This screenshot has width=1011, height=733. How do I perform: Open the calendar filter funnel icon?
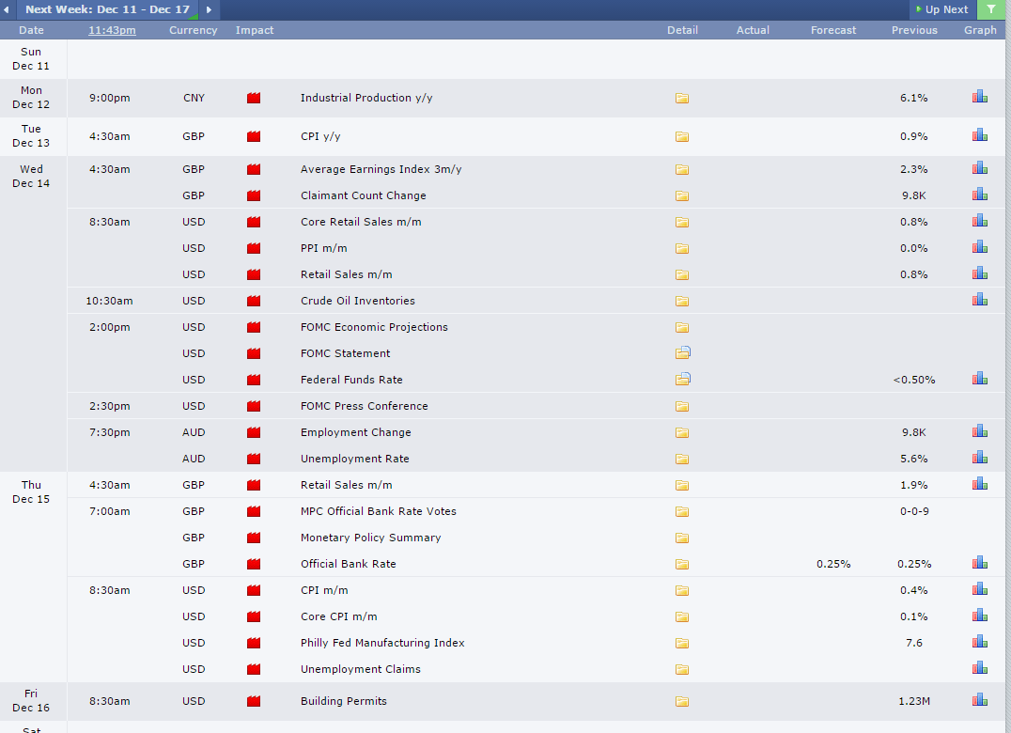point(991,9)
